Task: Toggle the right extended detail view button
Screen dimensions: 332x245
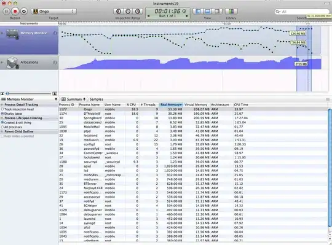Action: [x=217, y=11]
